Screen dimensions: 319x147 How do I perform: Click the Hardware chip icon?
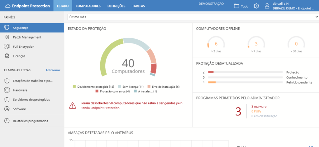tap(7, 90)
